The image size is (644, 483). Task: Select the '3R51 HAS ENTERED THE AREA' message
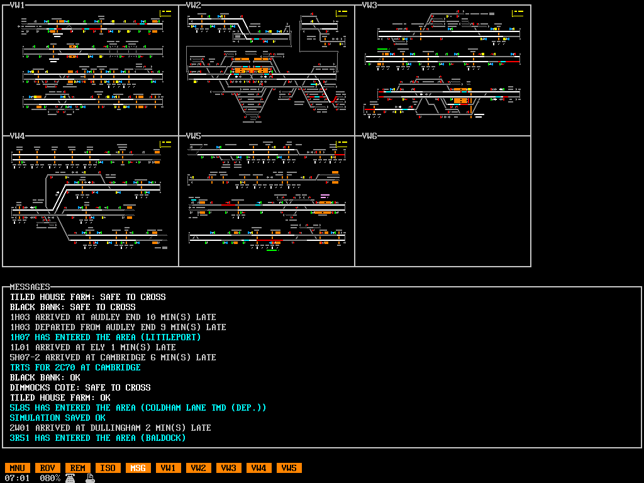pos(97,438)
